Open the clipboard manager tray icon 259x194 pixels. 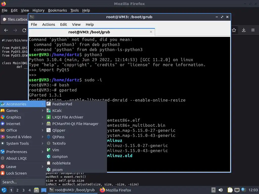(230, 190)
